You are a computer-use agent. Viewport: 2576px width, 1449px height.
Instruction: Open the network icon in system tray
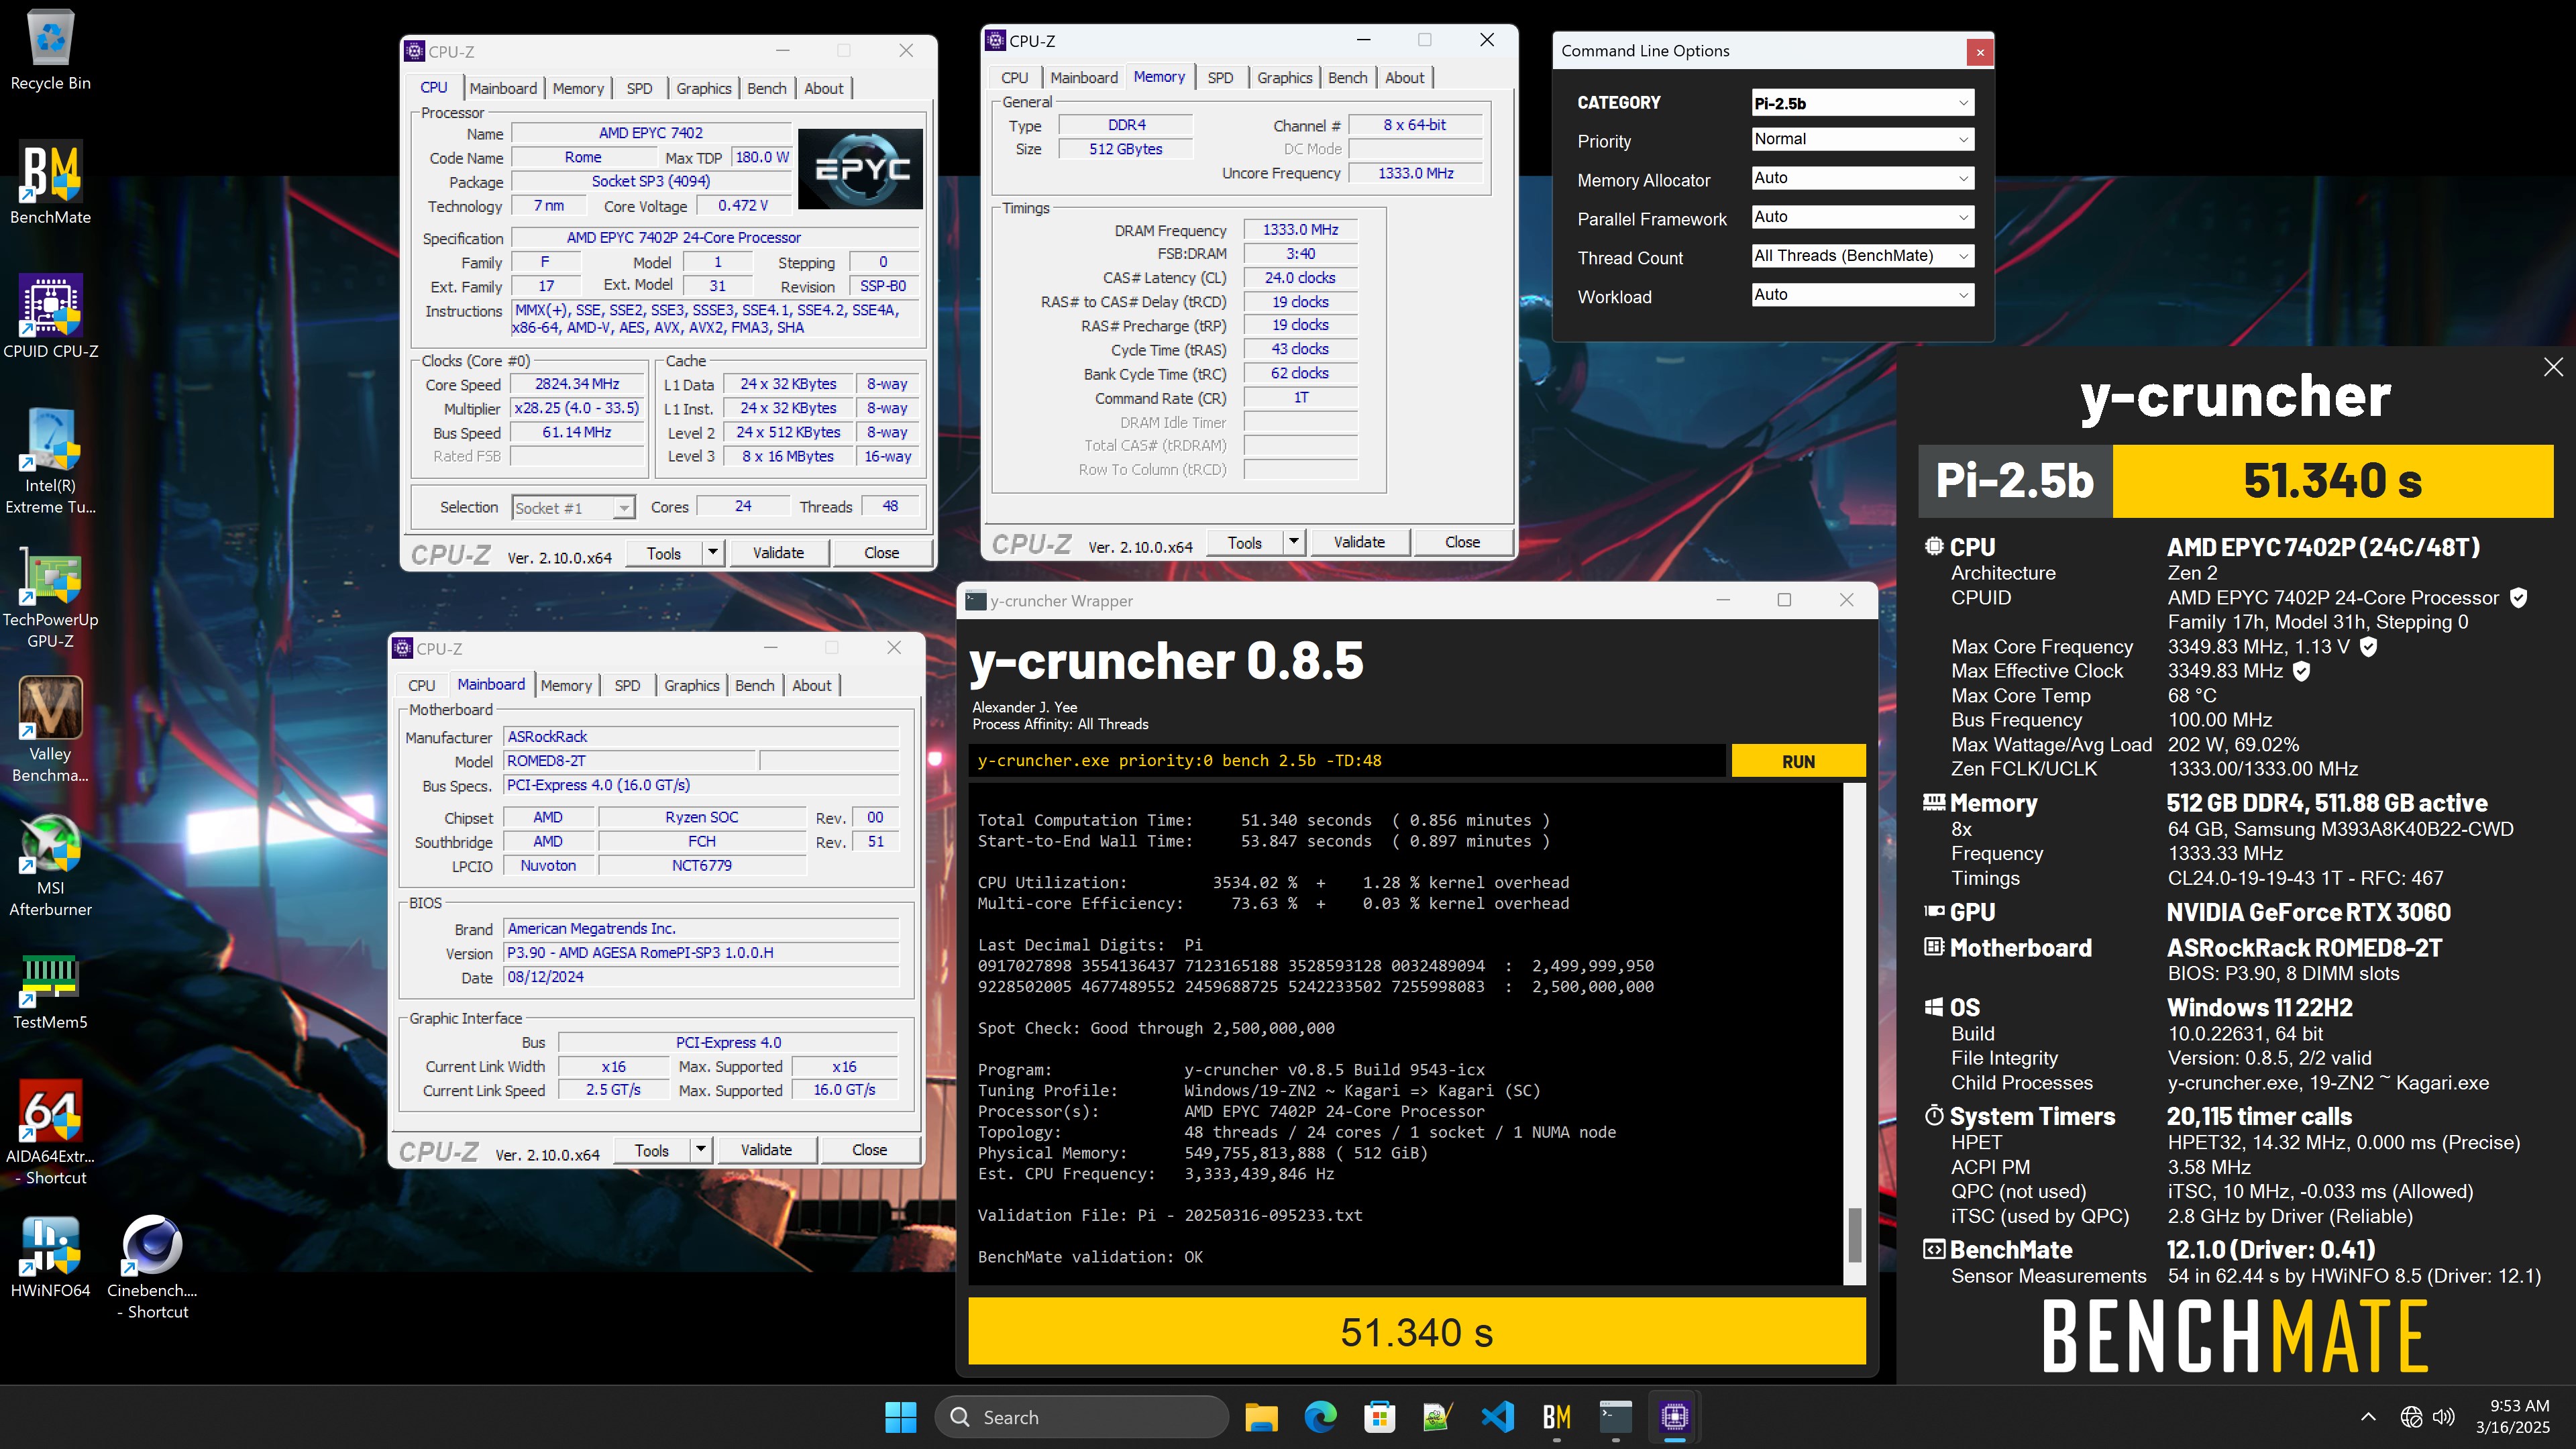2411,1417
